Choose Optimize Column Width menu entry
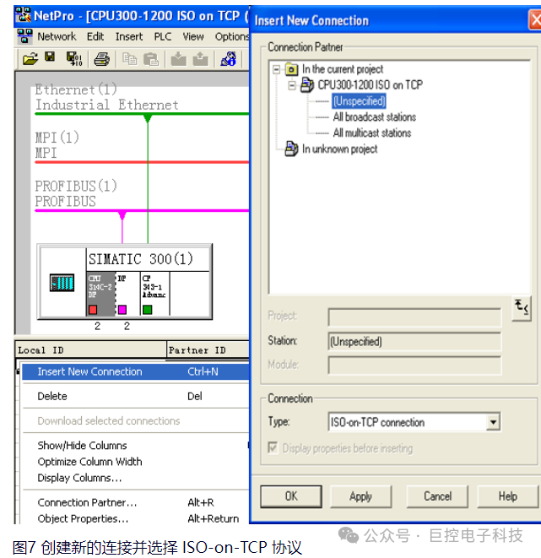Viewport: 541px width, 558px height. 136,462
